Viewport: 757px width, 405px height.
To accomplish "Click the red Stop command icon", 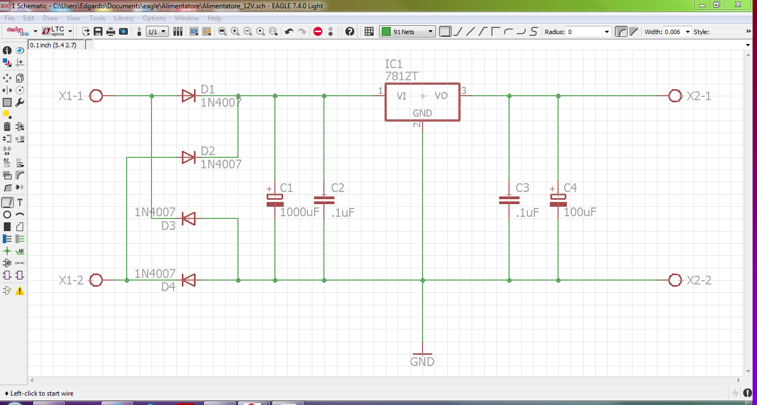I will [318, 31].
